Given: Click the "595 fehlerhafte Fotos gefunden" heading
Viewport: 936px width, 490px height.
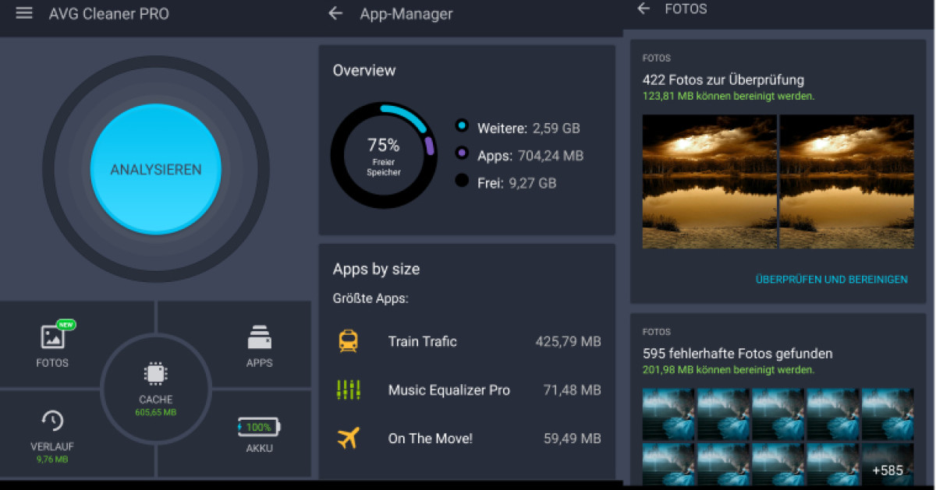Looking at the screenshot, I should click(738, 354).
